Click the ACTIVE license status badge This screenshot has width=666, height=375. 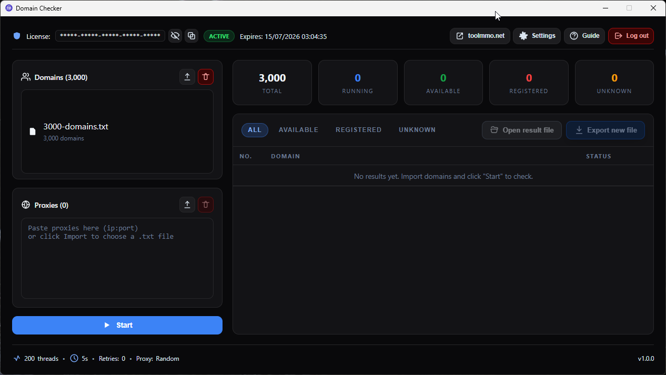coord(219,36)
